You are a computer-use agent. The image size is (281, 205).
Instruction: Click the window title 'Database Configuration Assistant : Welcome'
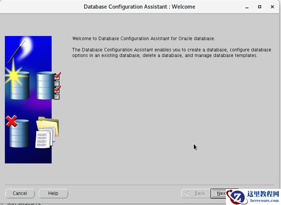140,7
